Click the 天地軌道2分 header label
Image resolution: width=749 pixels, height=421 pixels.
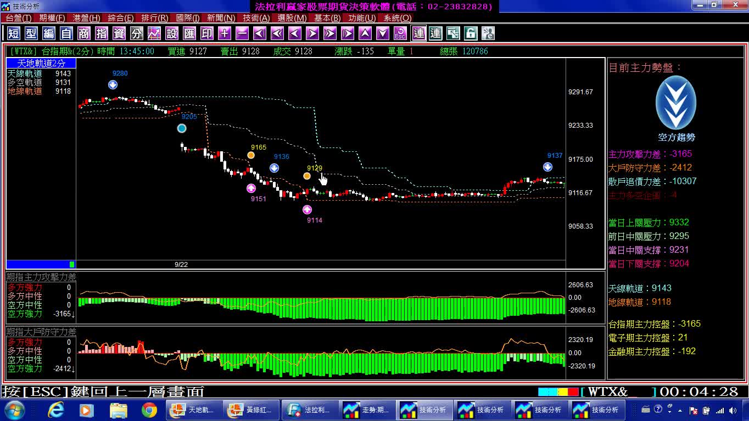pos(41,64)
